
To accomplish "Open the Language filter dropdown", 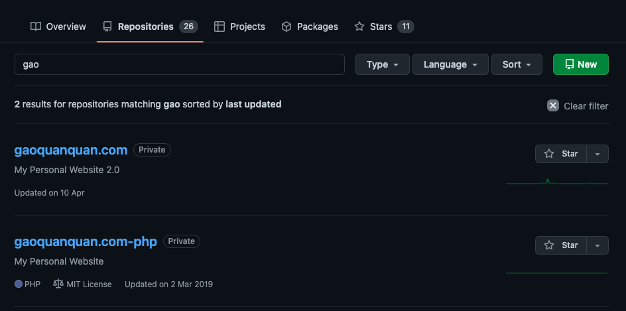I will pos(450,64).
